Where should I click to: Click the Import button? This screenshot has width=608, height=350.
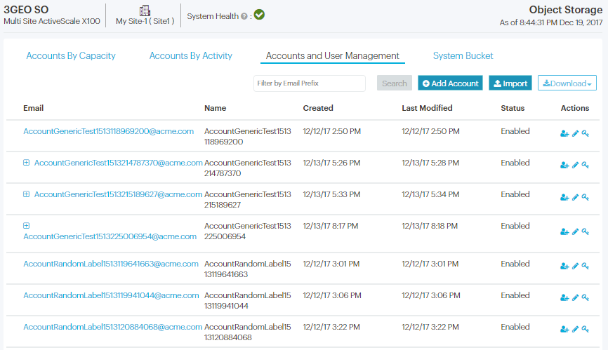pyautogui.click(x=510, y=83)
